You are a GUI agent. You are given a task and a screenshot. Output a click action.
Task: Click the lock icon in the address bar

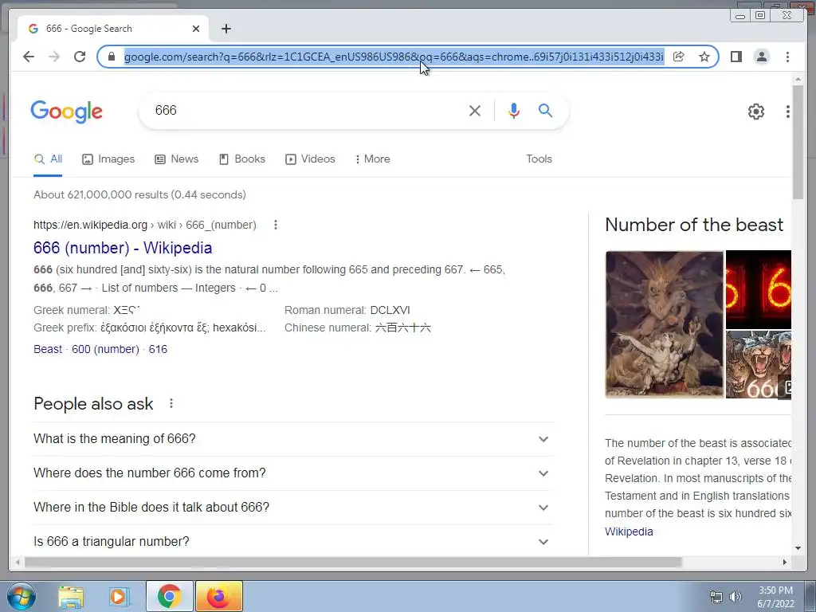112,57
